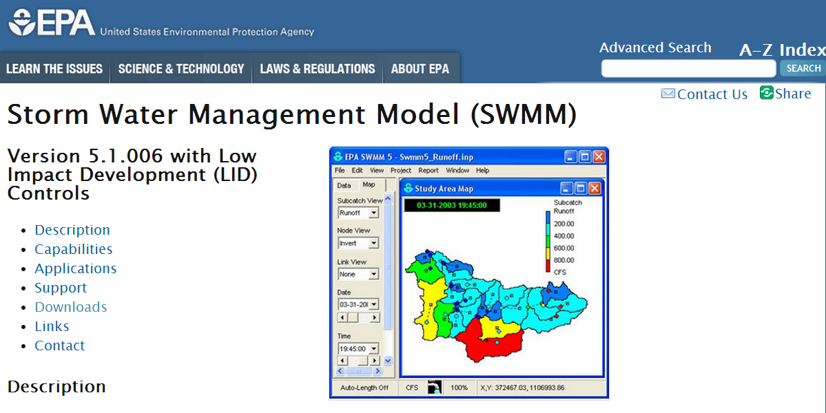
Task: Click the yellow legend color band
Action: [548, 254]
